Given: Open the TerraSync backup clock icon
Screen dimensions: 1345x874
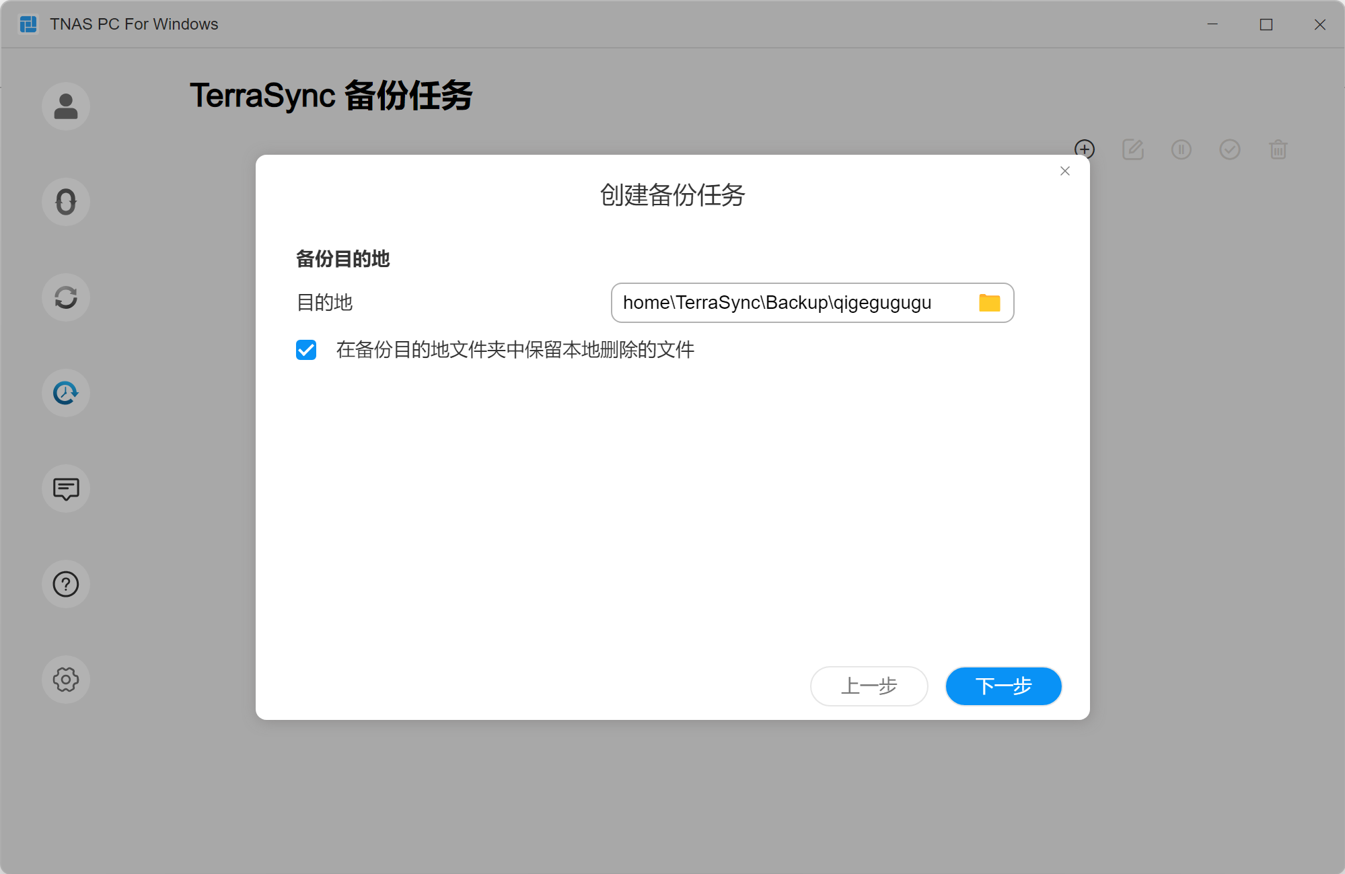Looking at the screenshot, I should 66,393.
